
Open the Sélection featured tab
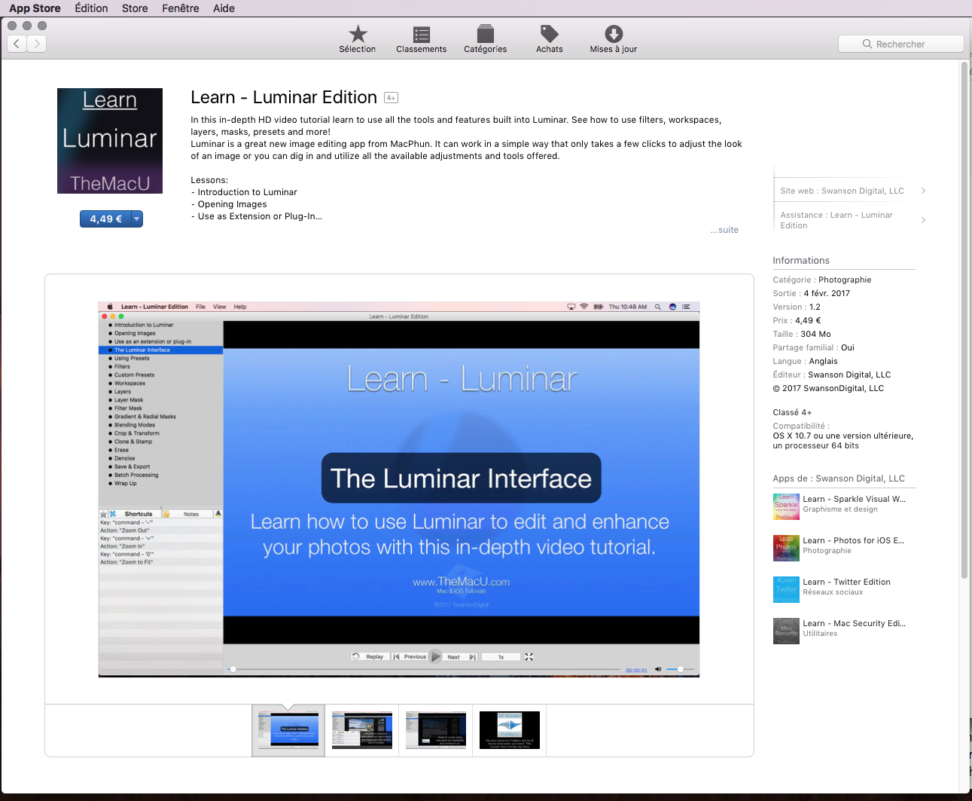point(357,39)
